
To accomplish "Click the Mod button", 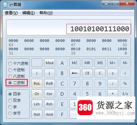I will coord(49,63).
